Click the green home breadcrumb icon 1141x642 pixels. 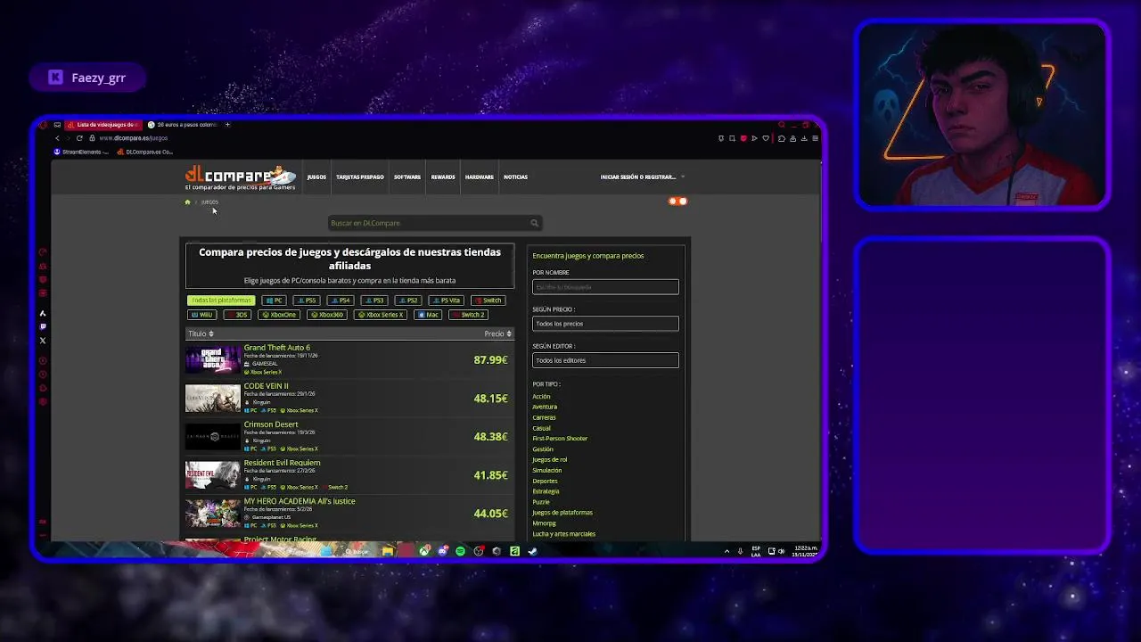187,202
